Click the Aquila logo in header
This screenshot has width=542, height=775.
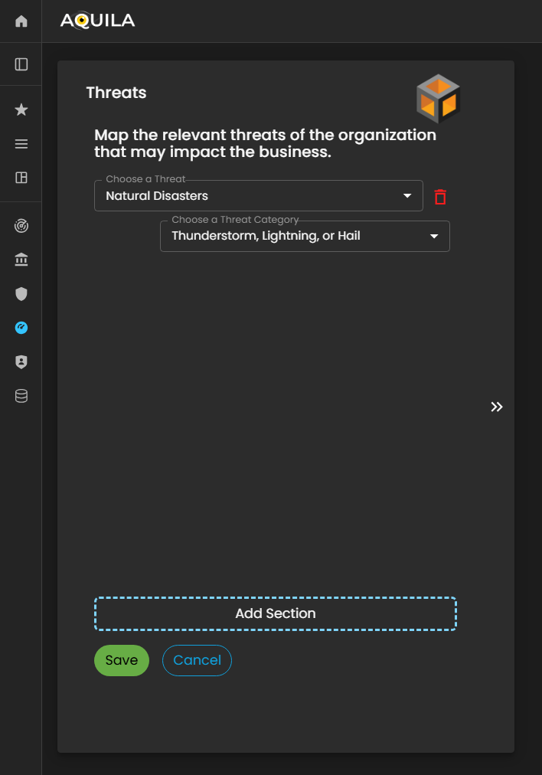coord(97,21)
